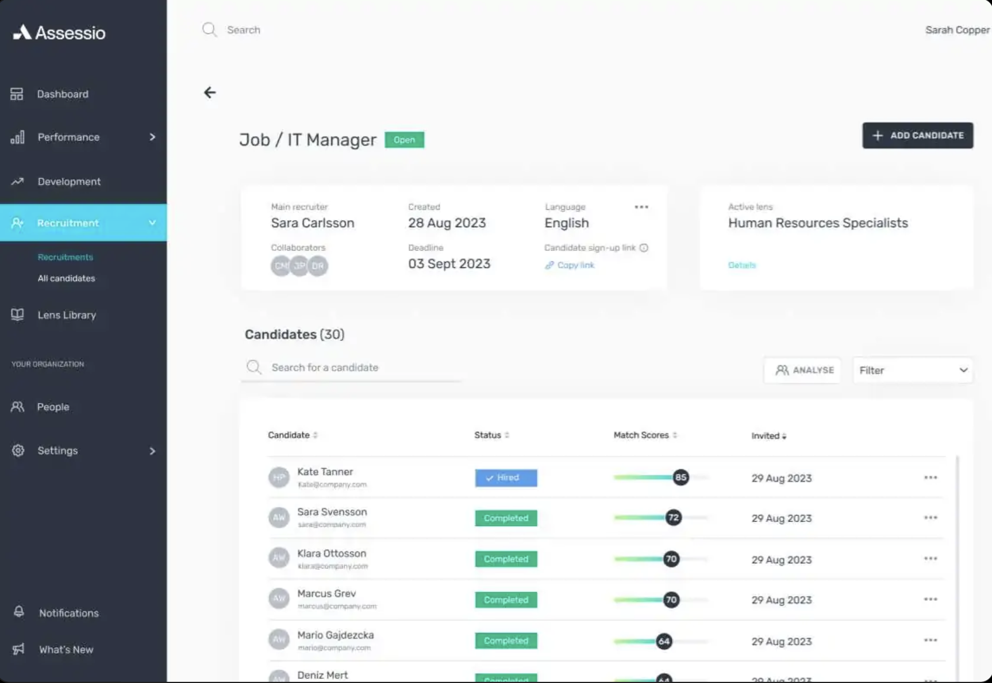992x683 pixels.
Task: Sort table by Candidate column
Action: click(x=316, y=435)
